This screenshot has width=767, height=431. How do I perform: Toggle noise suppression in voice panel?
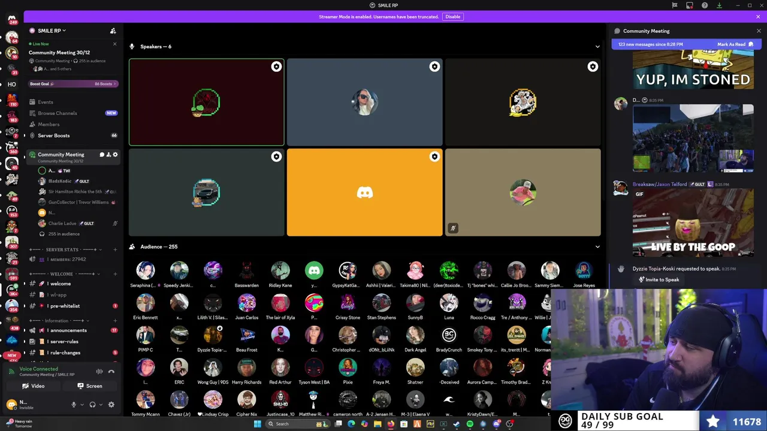(99, 371)
